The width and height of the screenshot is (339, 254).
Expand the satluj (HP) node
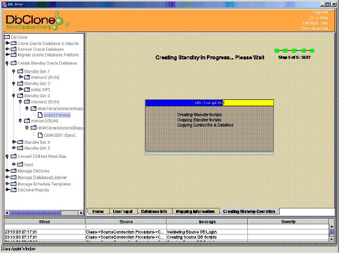click(20, 89)
